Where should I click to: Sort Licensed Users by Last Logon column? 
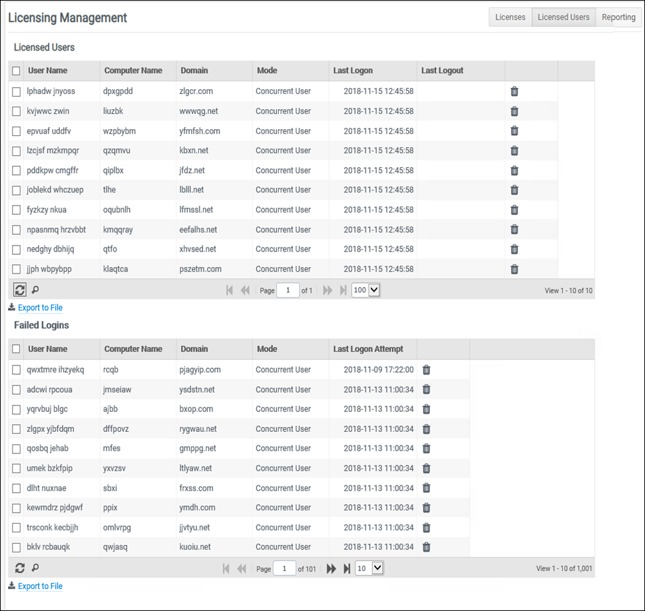[353, 71]
